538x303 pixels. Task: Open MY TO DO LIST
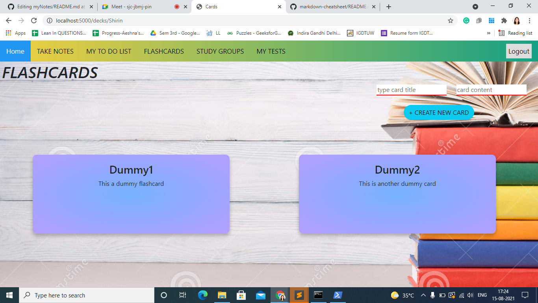[109, 51]
